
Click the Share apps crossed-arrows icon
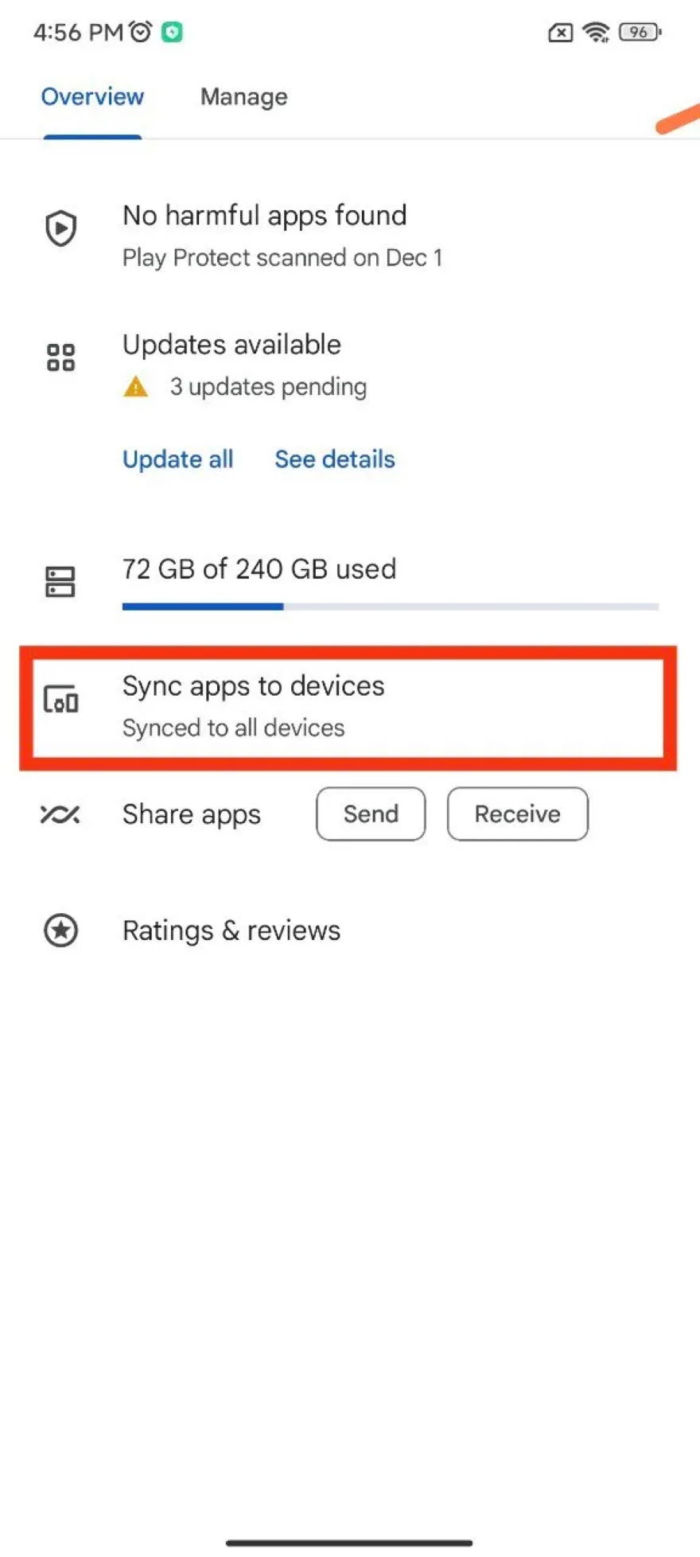[x=60, y=814]
